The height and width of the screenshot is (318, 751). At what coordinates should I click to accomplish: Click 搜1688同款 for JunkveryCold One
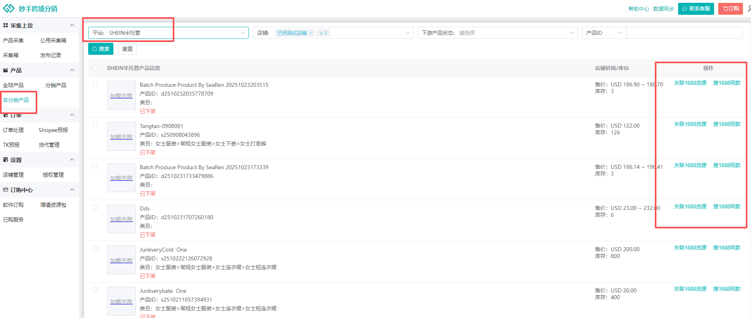coord(727,248)
